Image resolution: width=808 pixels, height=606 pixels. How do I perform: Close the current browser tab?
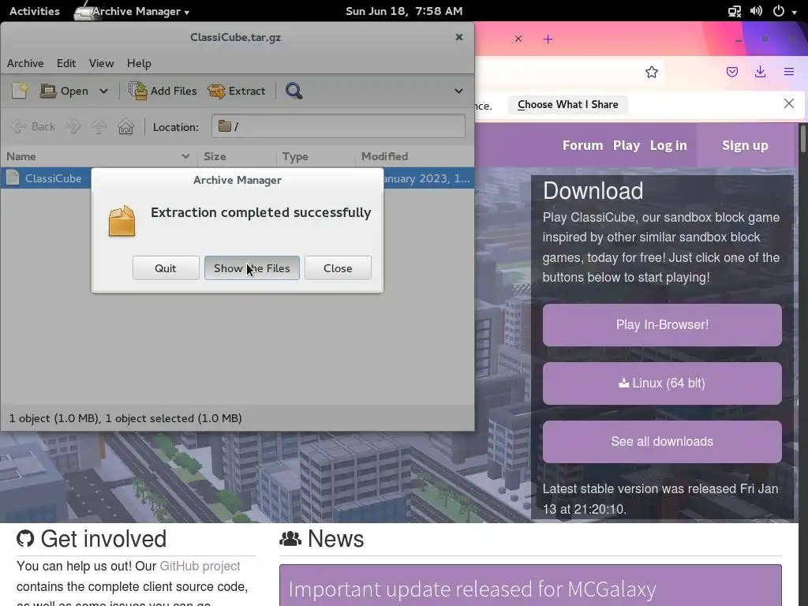click(518, 39)
